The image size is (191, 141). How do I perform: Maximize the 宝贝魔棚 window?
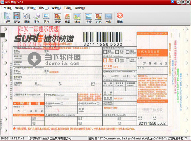tap(183, 2)
